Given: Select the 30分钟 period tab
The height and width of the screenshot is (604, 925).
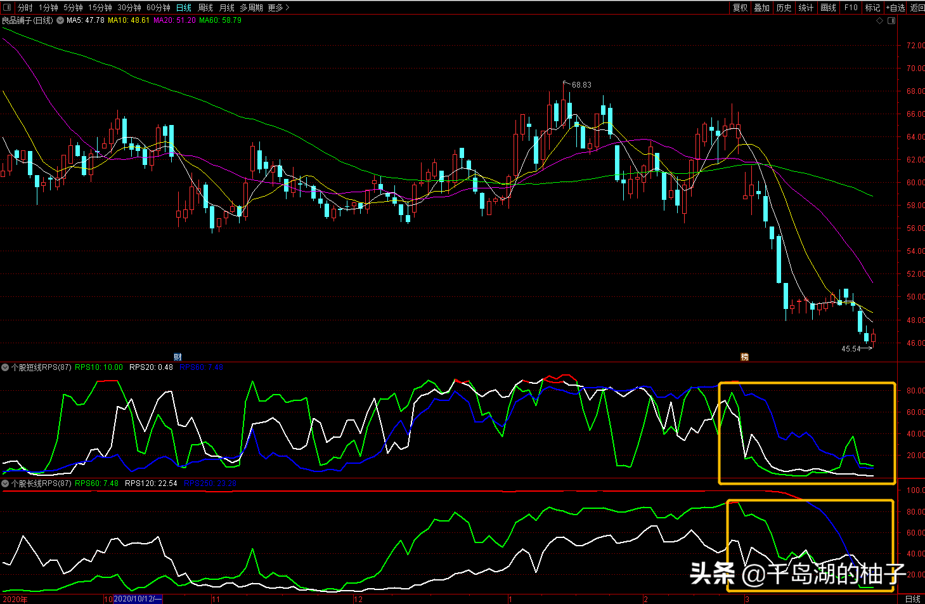Looking at the screenshot, I should pyautogui.click(x=129, y=8).
